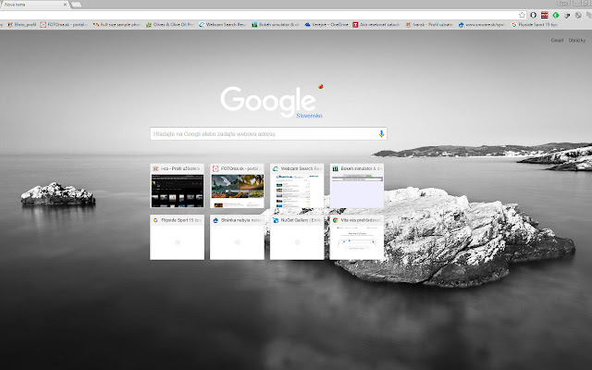Open the Flipside Sport 15 thumbnail tile
592x370 pixels.
pos(177,238)
